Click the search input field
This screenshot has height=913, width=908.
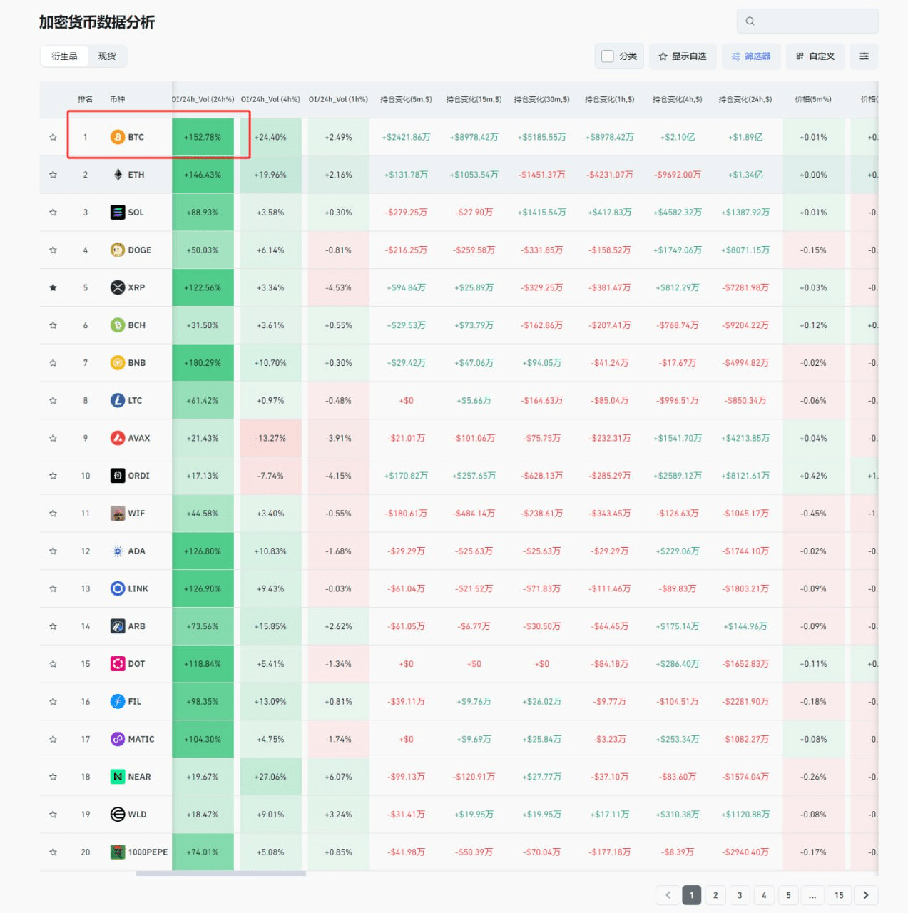(807, 21)
